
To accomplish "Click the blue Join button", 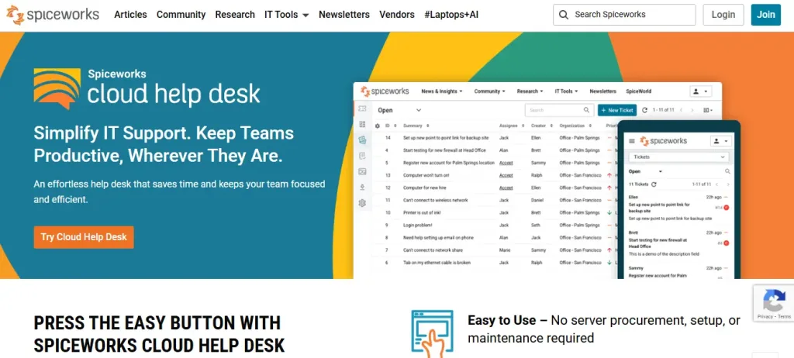I will point(765,15).
